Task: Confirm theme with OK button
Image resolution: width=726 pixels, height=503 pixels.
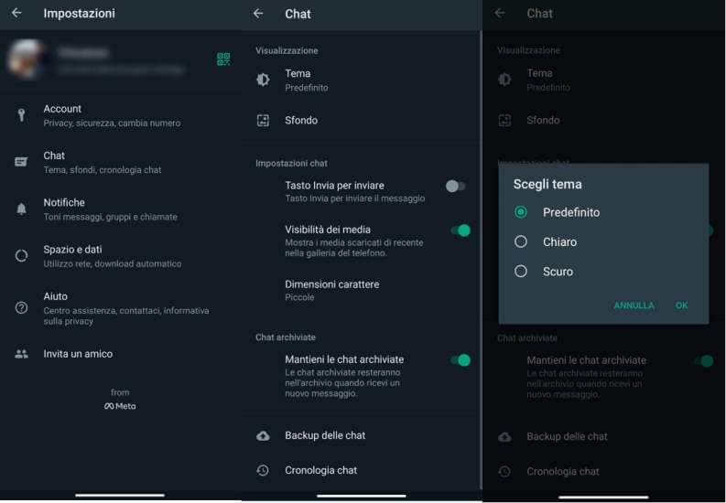Action: coord(681,305)
